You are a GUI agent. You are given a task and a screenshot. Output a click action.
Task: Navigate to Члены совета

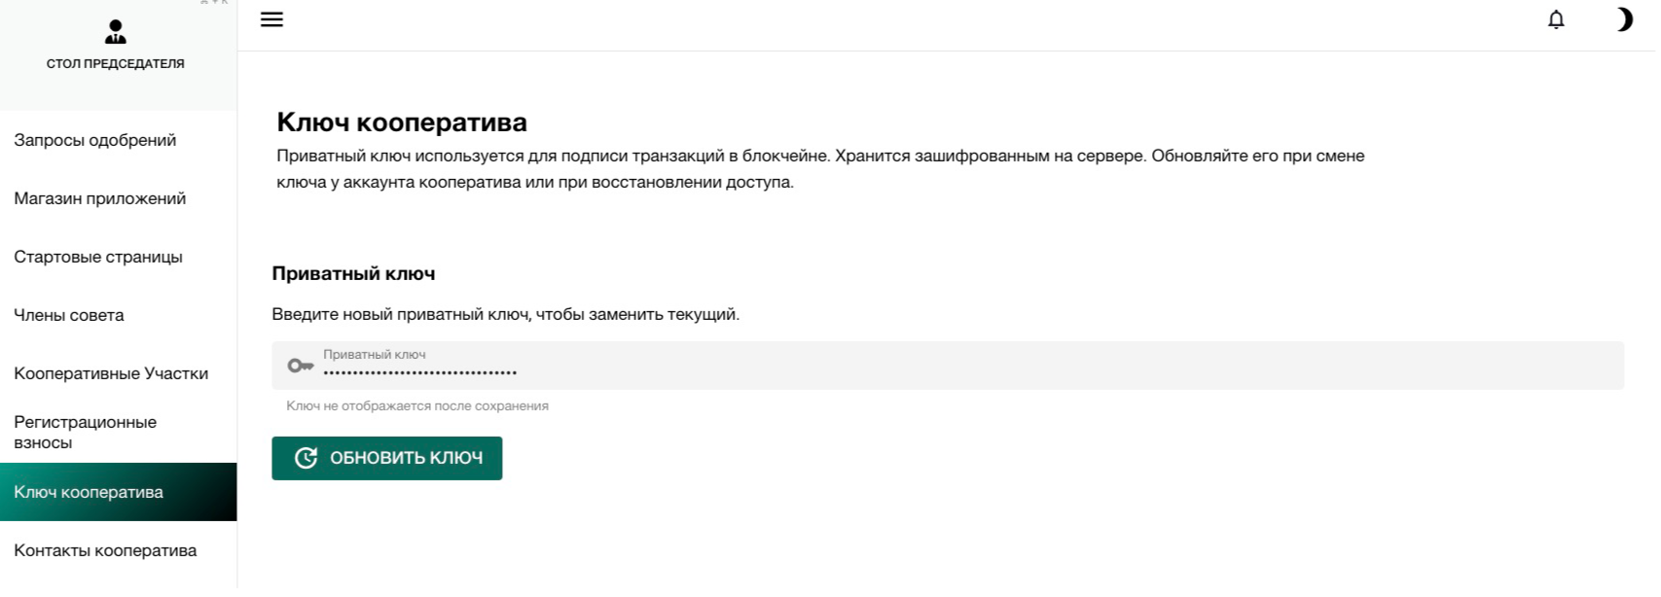pos(68,315)
